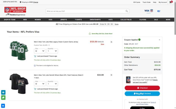The image size is (176, 109).
Task: Open the Visa card Details link
Action: tap(155, 80)
